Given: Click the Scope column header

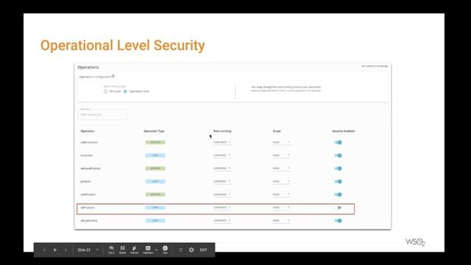Looking at the screenshot, I should (277, 131).
